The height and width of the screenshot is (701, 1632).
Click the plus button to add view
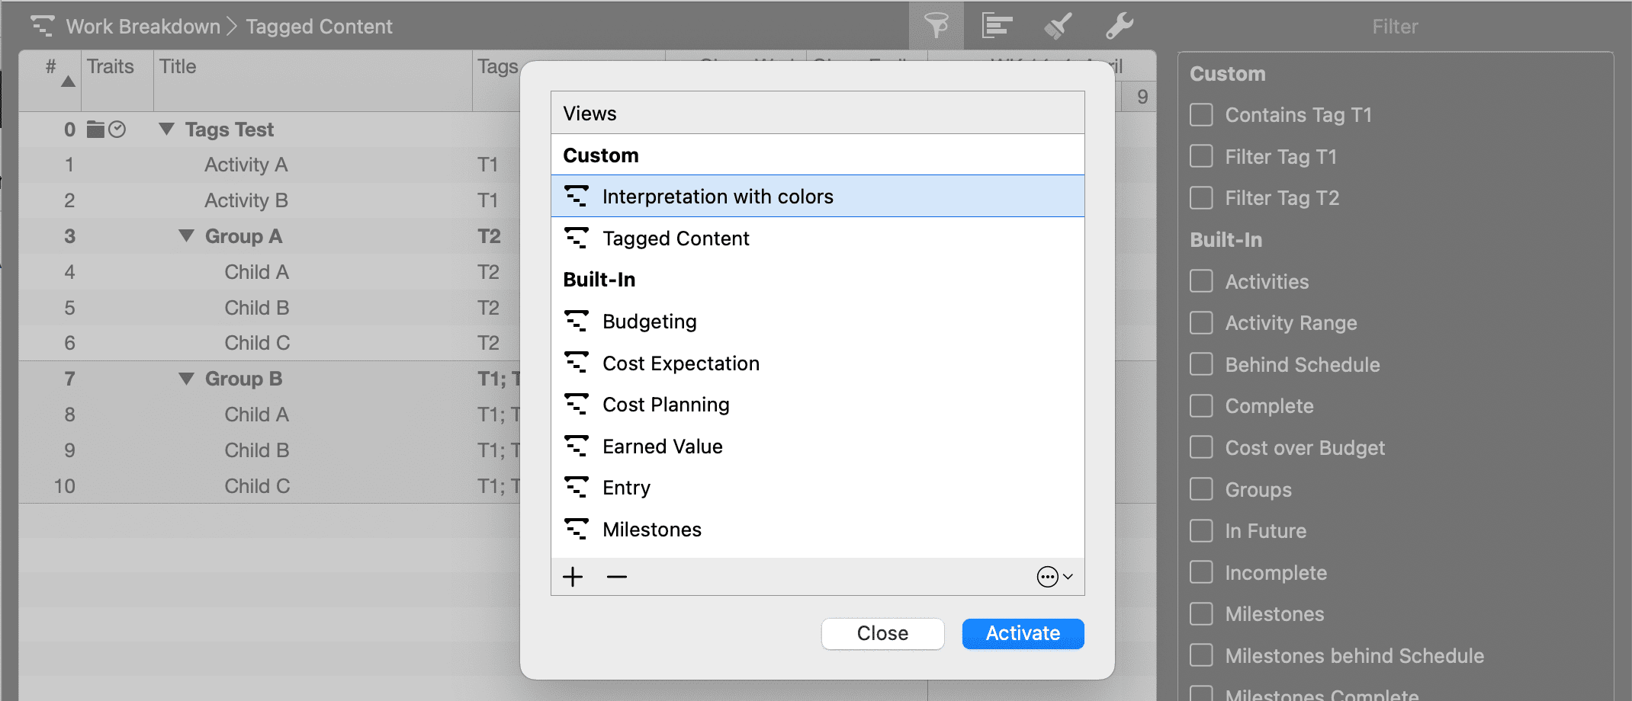[573, 577]
